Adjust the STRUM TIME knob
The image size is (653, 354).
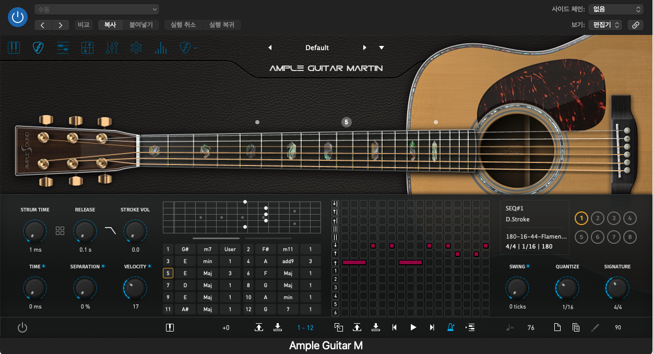click(x=35, y=230)
